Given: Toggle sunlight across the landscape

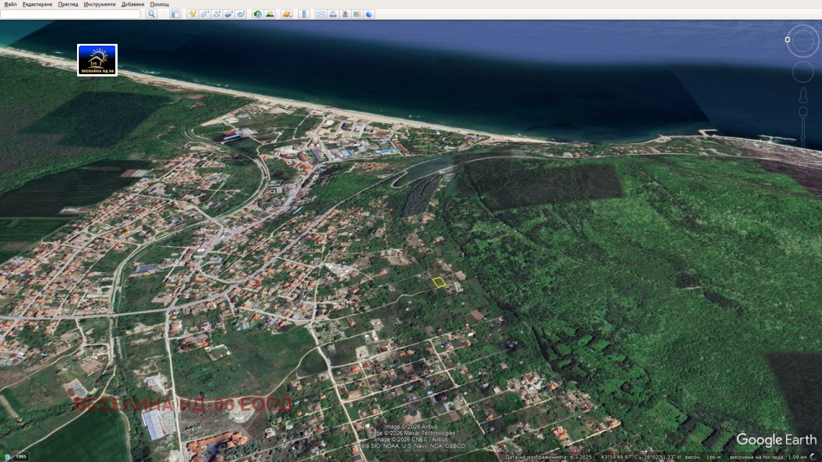Looking at the screenshot, I should (x=270, y=14).
